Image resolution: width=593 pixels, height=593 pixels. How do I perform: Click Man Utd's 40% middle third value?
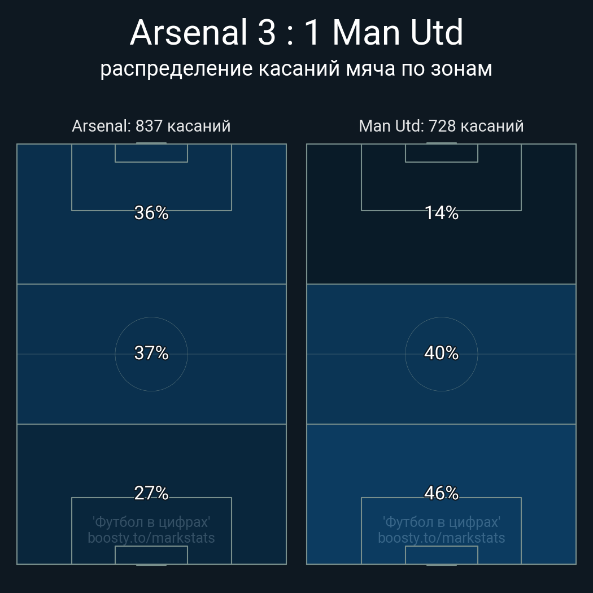(x=441, y=353)
